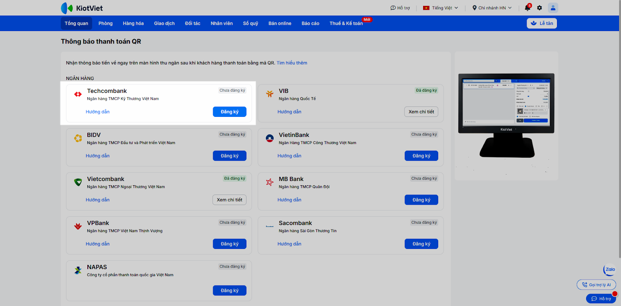Click the Ngân hàng TMCP Quân Đội subtitle
Image resolution: width=621 pixels, height=306 pixels.
304,187
